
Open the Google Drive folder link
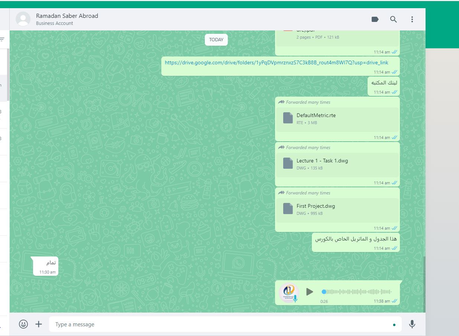pyautogui.click(x=277, y=62)
